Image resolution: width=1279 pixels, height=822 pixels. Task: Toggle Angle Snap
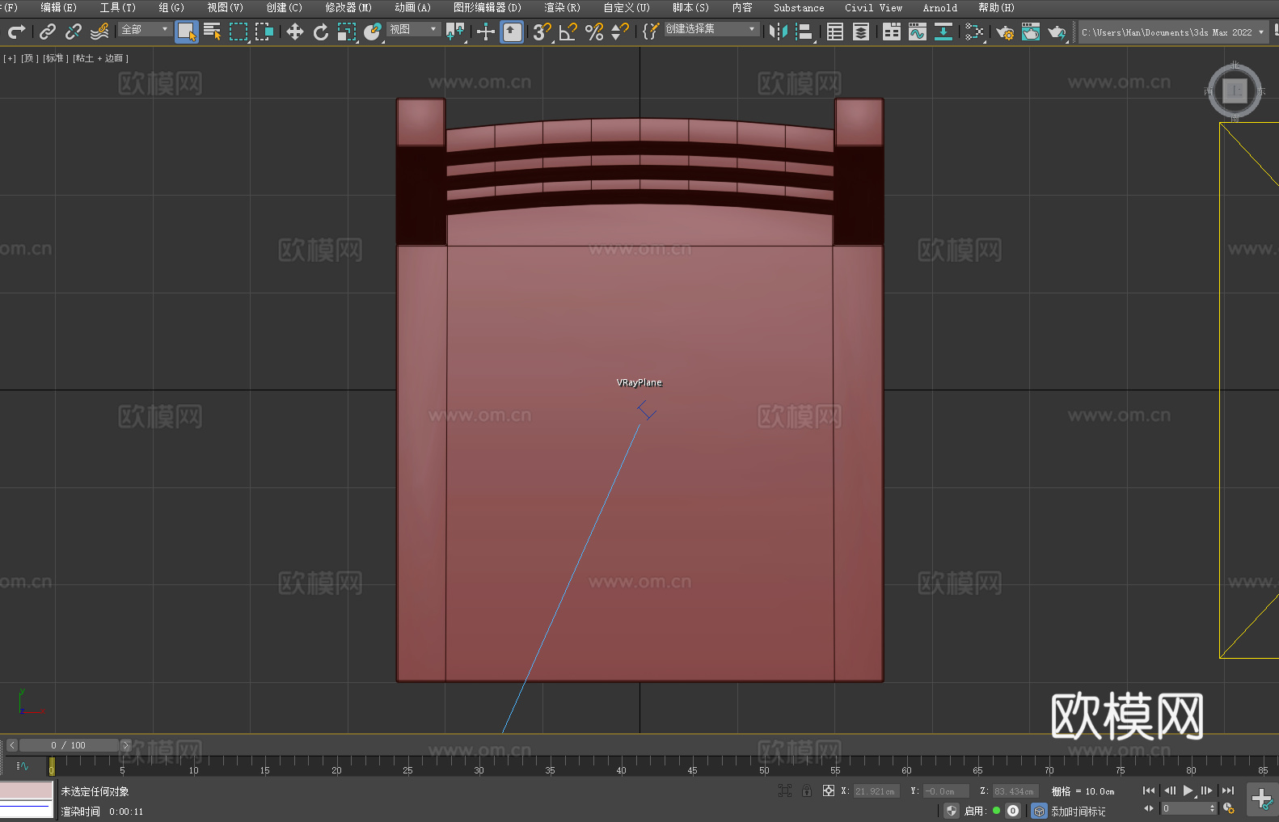(x=568, y=32)
